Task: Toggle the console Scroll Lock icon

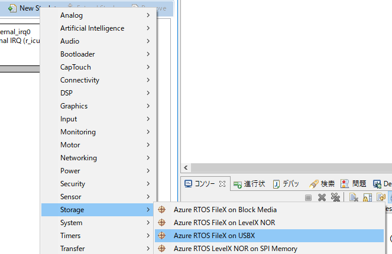Action: 368,197
